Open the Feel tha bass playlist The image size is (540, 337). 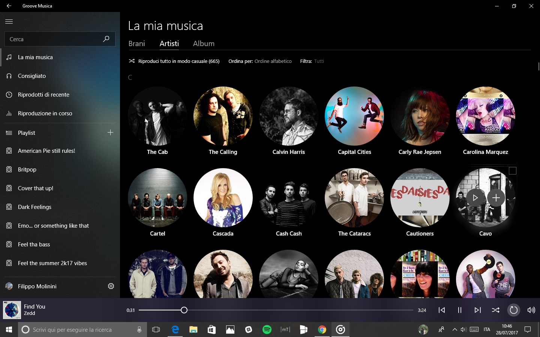tap(60, 245)
